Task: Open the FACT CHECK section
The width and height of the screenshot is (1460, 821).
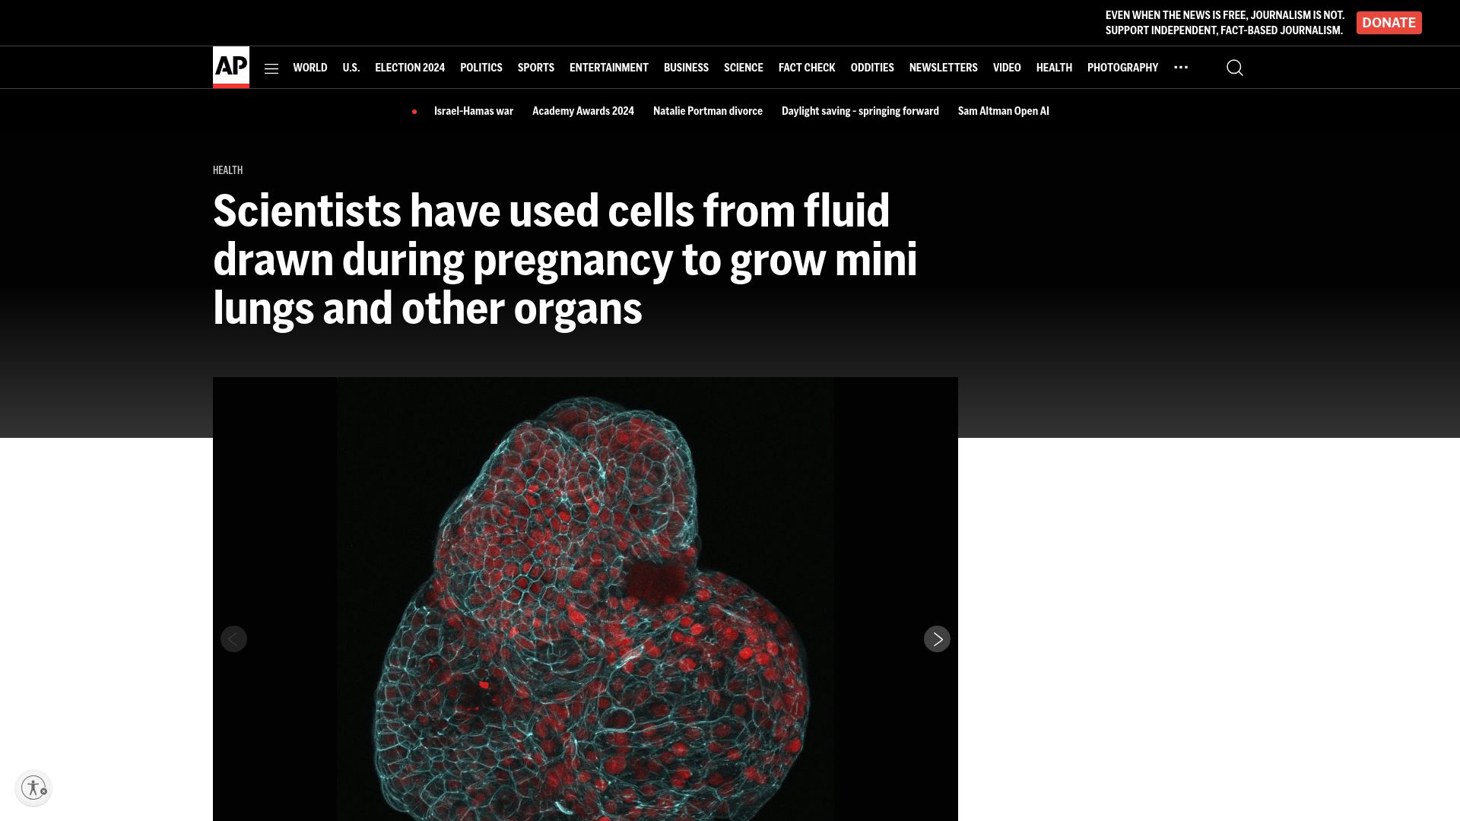Action: click(807, 68)
